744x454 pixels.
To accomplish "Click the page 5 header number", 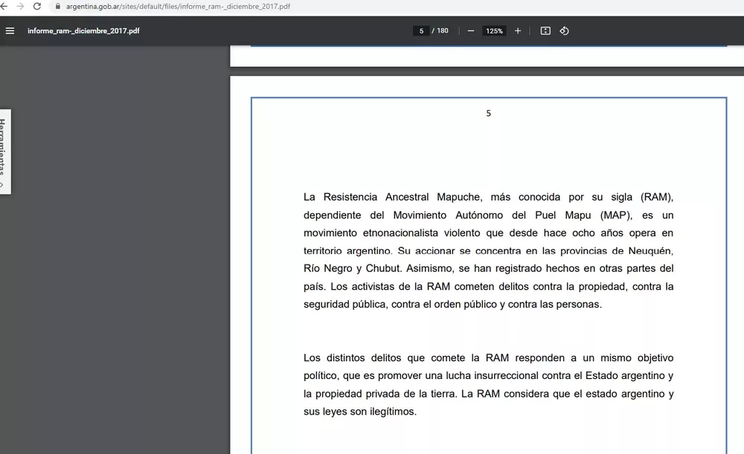I will pyautogui.click(x=489, y=113).
